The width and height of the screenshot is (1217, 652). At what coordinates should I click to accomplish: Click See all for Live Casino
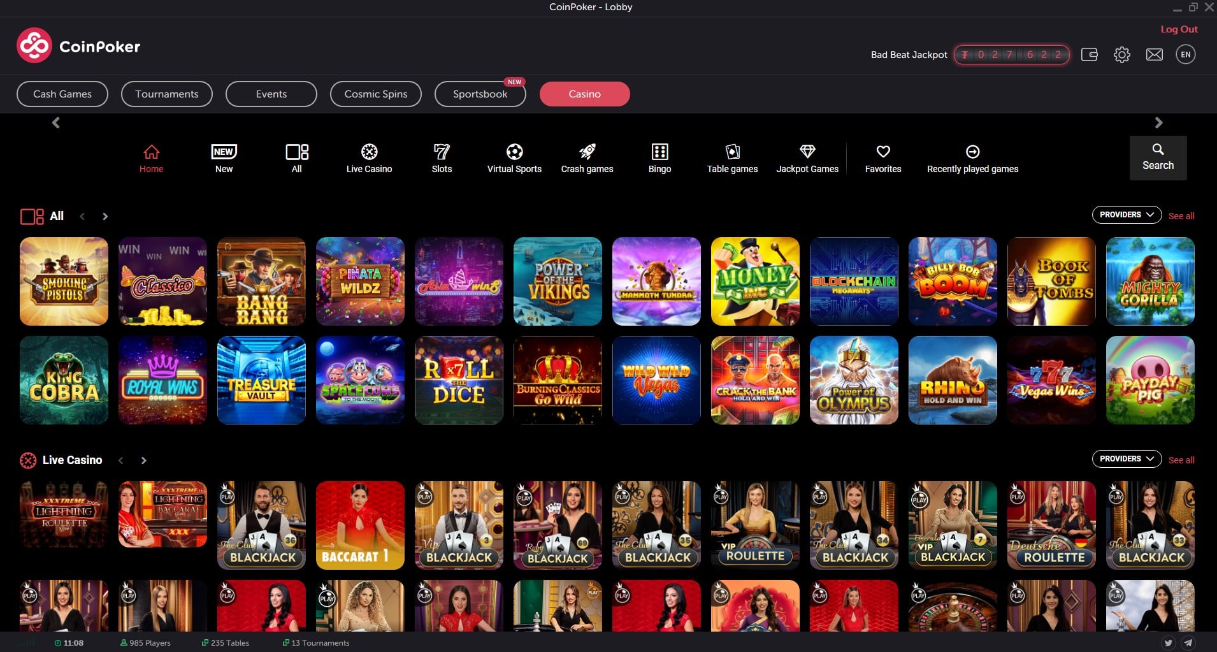pos(1181,460)
